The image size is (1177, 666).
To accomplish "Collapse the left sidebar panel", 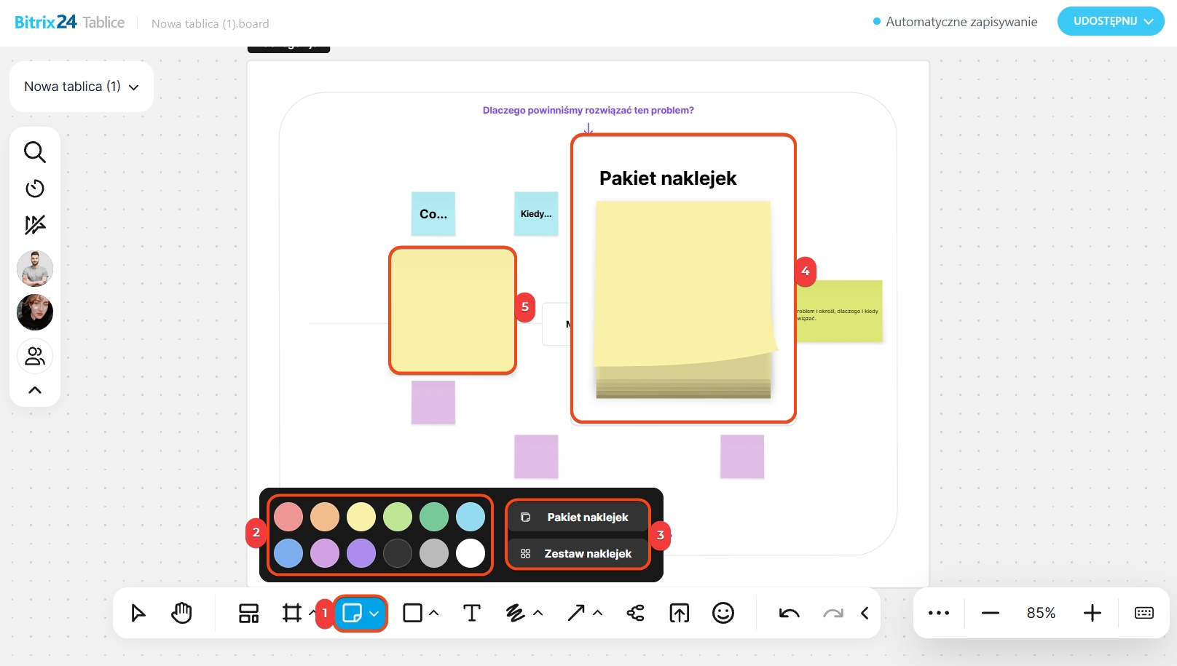I will point(35,390).
